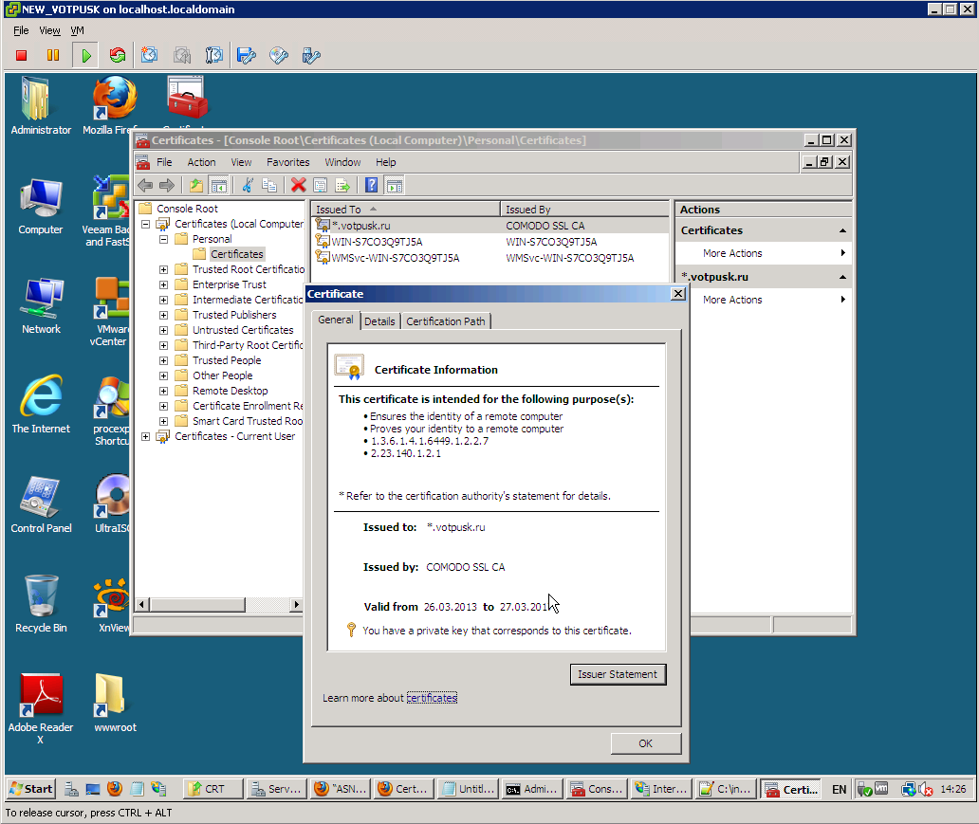Click the Cut scissors icon
This screenshot has width=979, height=824.
click(248, 186)
